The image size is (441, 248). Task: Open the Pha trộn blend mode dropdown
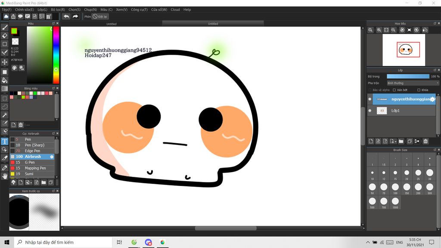click(413, 83)
